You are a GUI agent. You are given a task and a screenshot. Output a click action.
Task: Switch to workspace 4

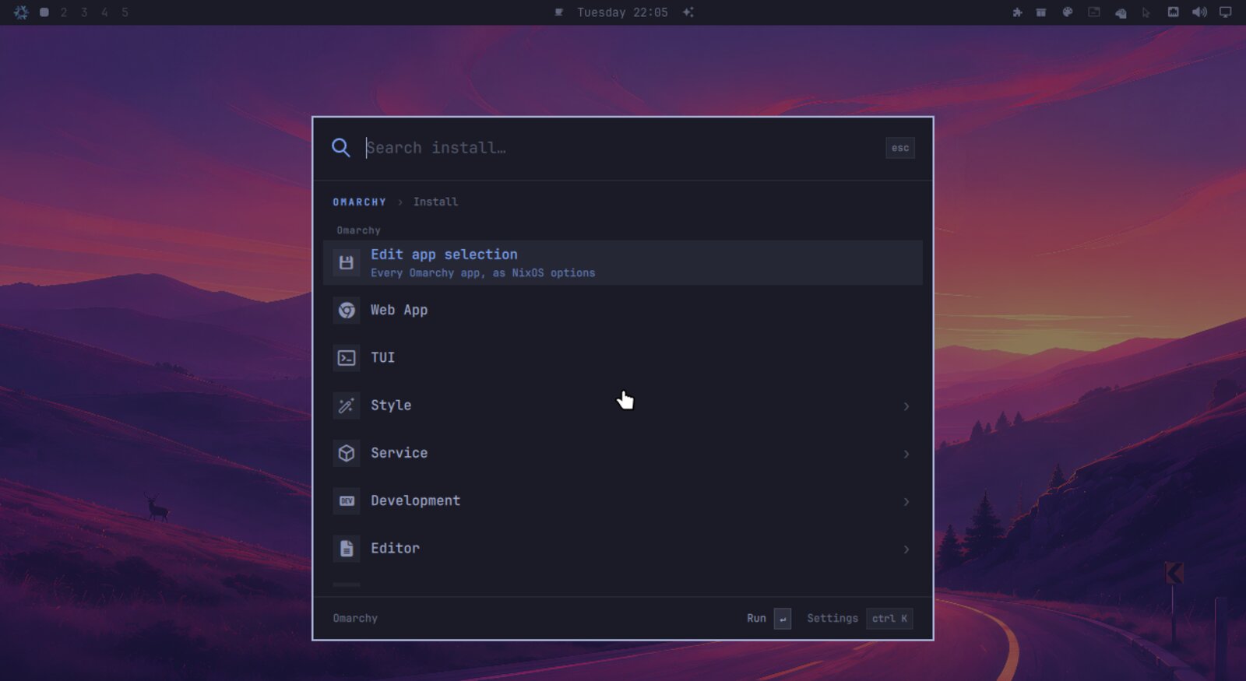pyautogui.click(x=104, y=12)
